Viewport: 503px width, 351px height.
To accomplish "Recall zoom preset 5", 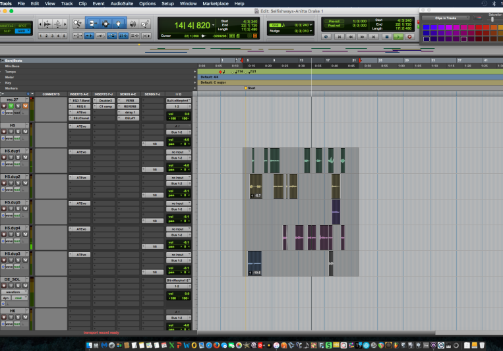I will [x=64, y=36].
